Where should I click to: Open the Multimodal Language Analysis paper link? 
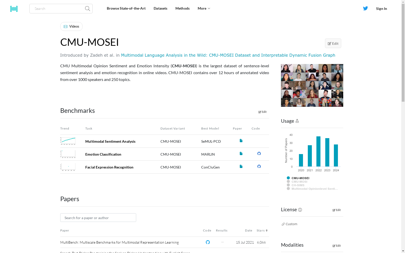228,55
